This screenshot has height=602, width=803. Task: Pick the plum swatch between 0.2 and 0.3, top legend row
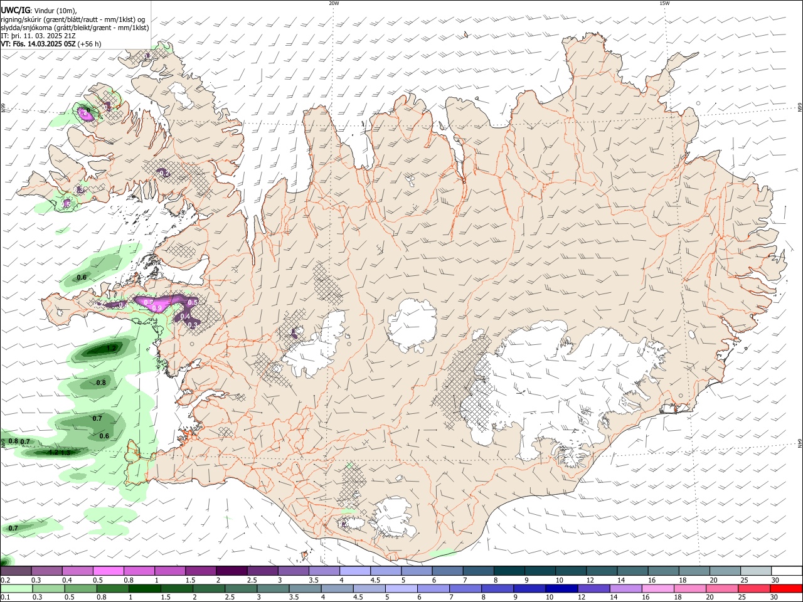click(16, 571)
